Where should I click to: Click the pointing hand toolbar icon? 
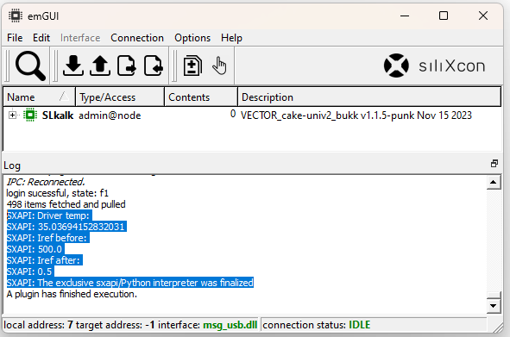[x=219, y=66]
